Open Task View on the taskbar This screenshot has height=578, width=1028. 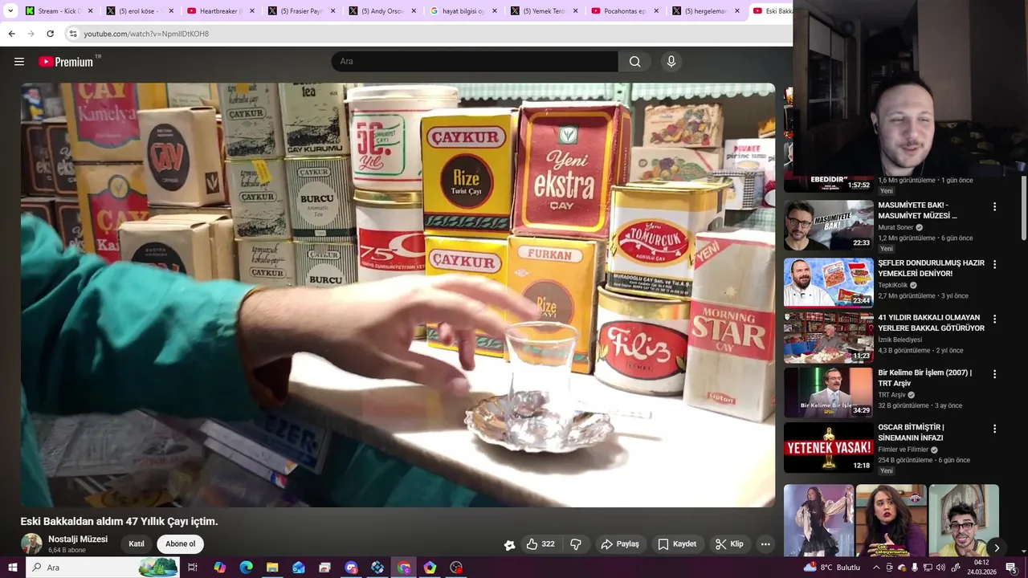193,568
